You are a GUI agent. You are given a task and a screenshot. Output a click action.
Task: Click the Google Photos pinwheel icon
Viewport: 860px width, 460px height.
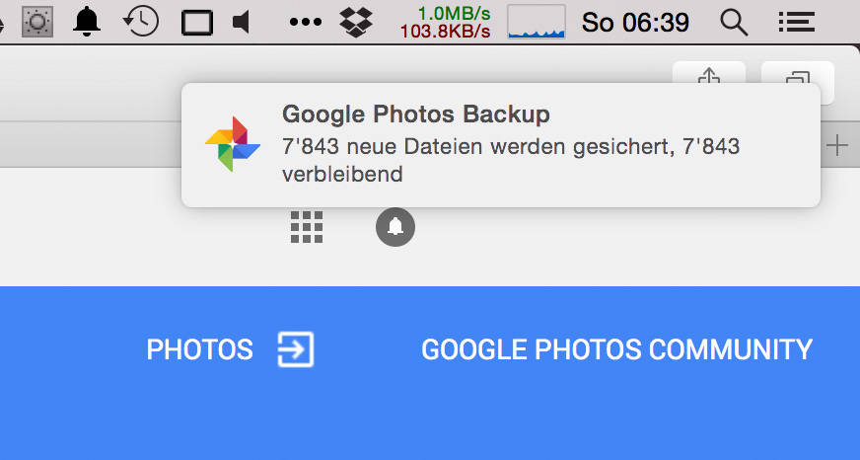pyautogui.click(x=233, y=144)
